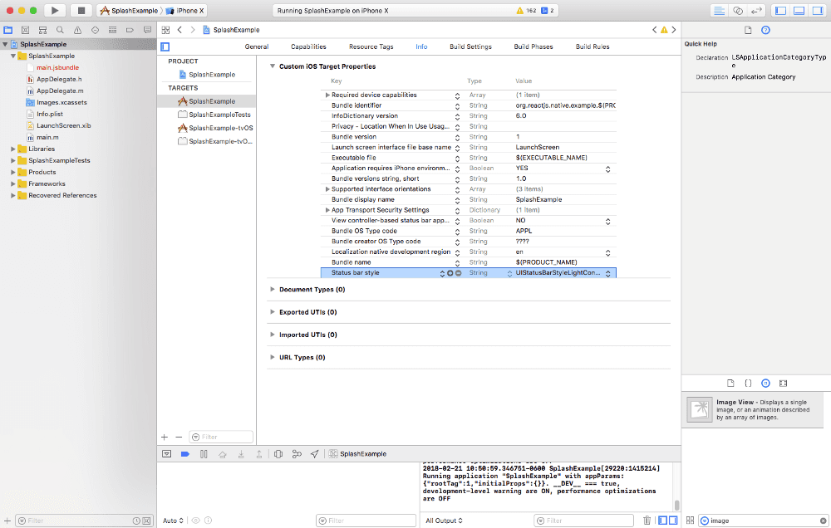This screenshot has width=831, height=528.
Task: Switch to the Resource Tags tab
Action: click(x=371, y=46)
